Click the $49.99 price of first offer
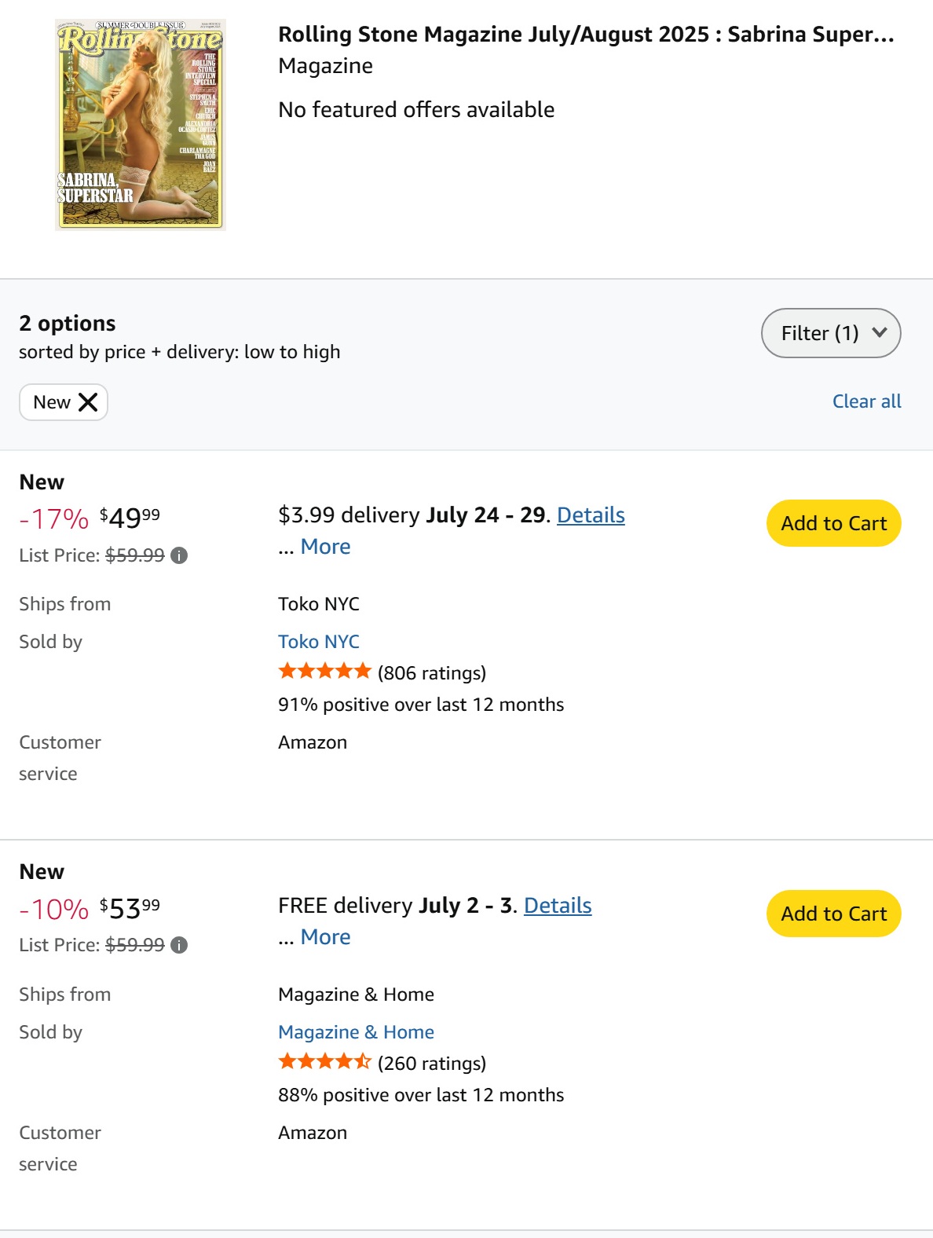 tap(130, 518)
